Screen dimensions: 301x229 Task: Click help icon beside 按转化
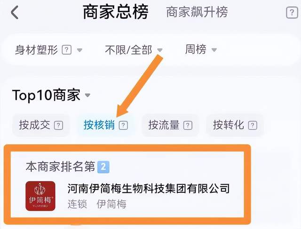coord(253,126)
